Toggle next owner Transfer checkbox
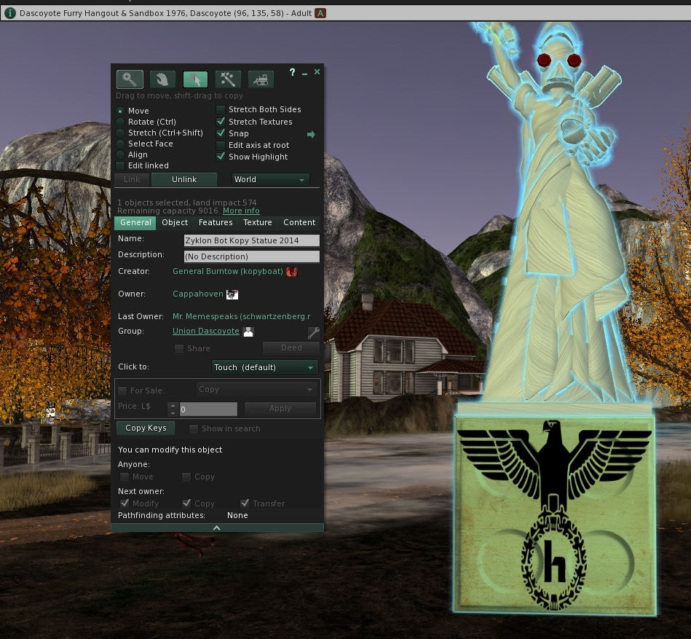Screen dimensions: 691x639 [x=245, y=503]
